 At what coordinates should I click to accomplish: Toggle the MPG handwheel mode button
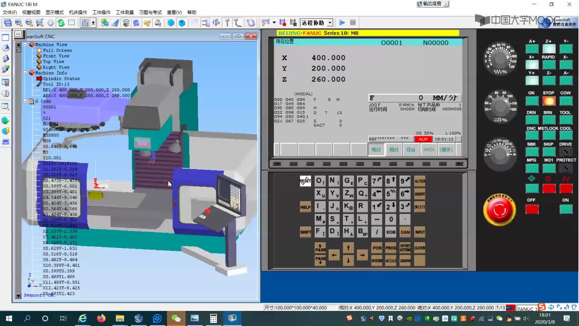coord(532,168)
